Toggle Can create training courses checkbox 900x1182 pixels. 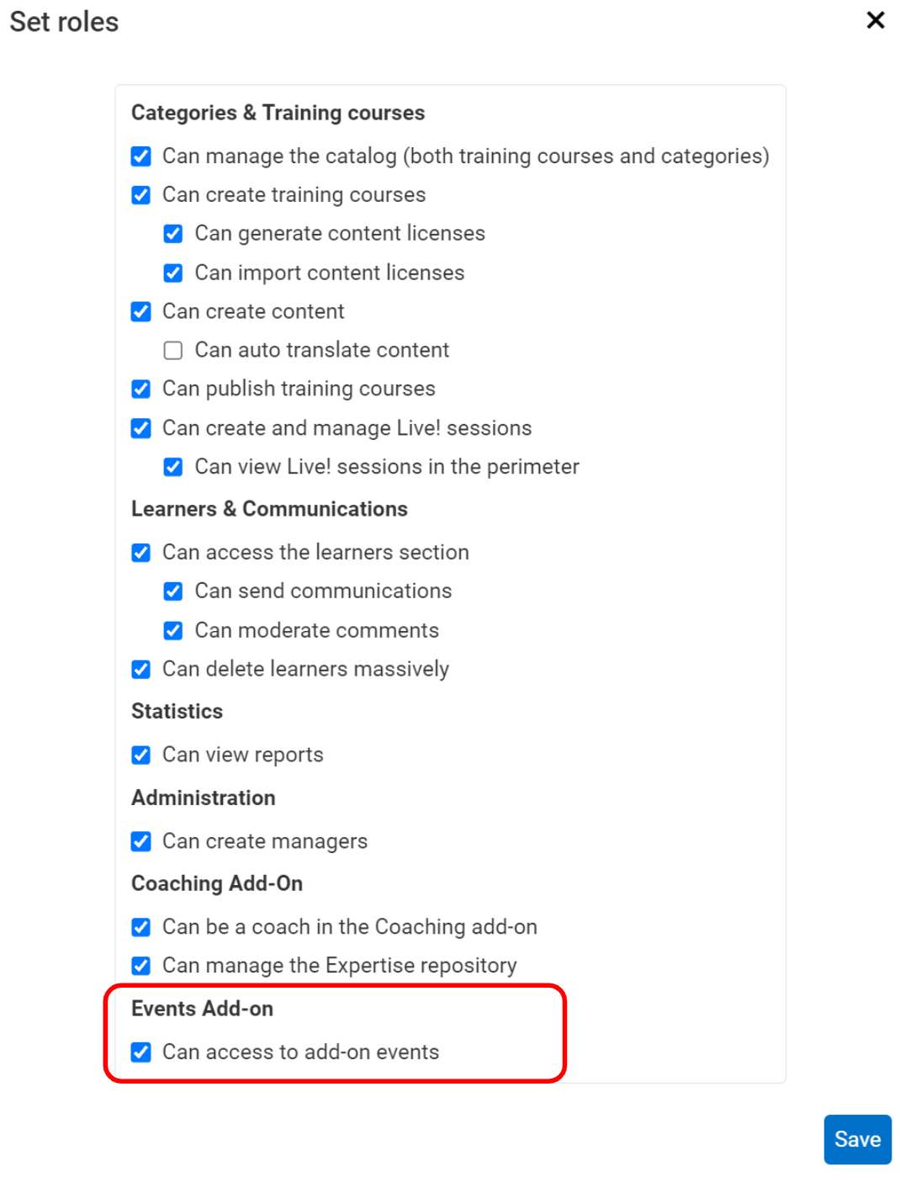[x=141, y=195]
